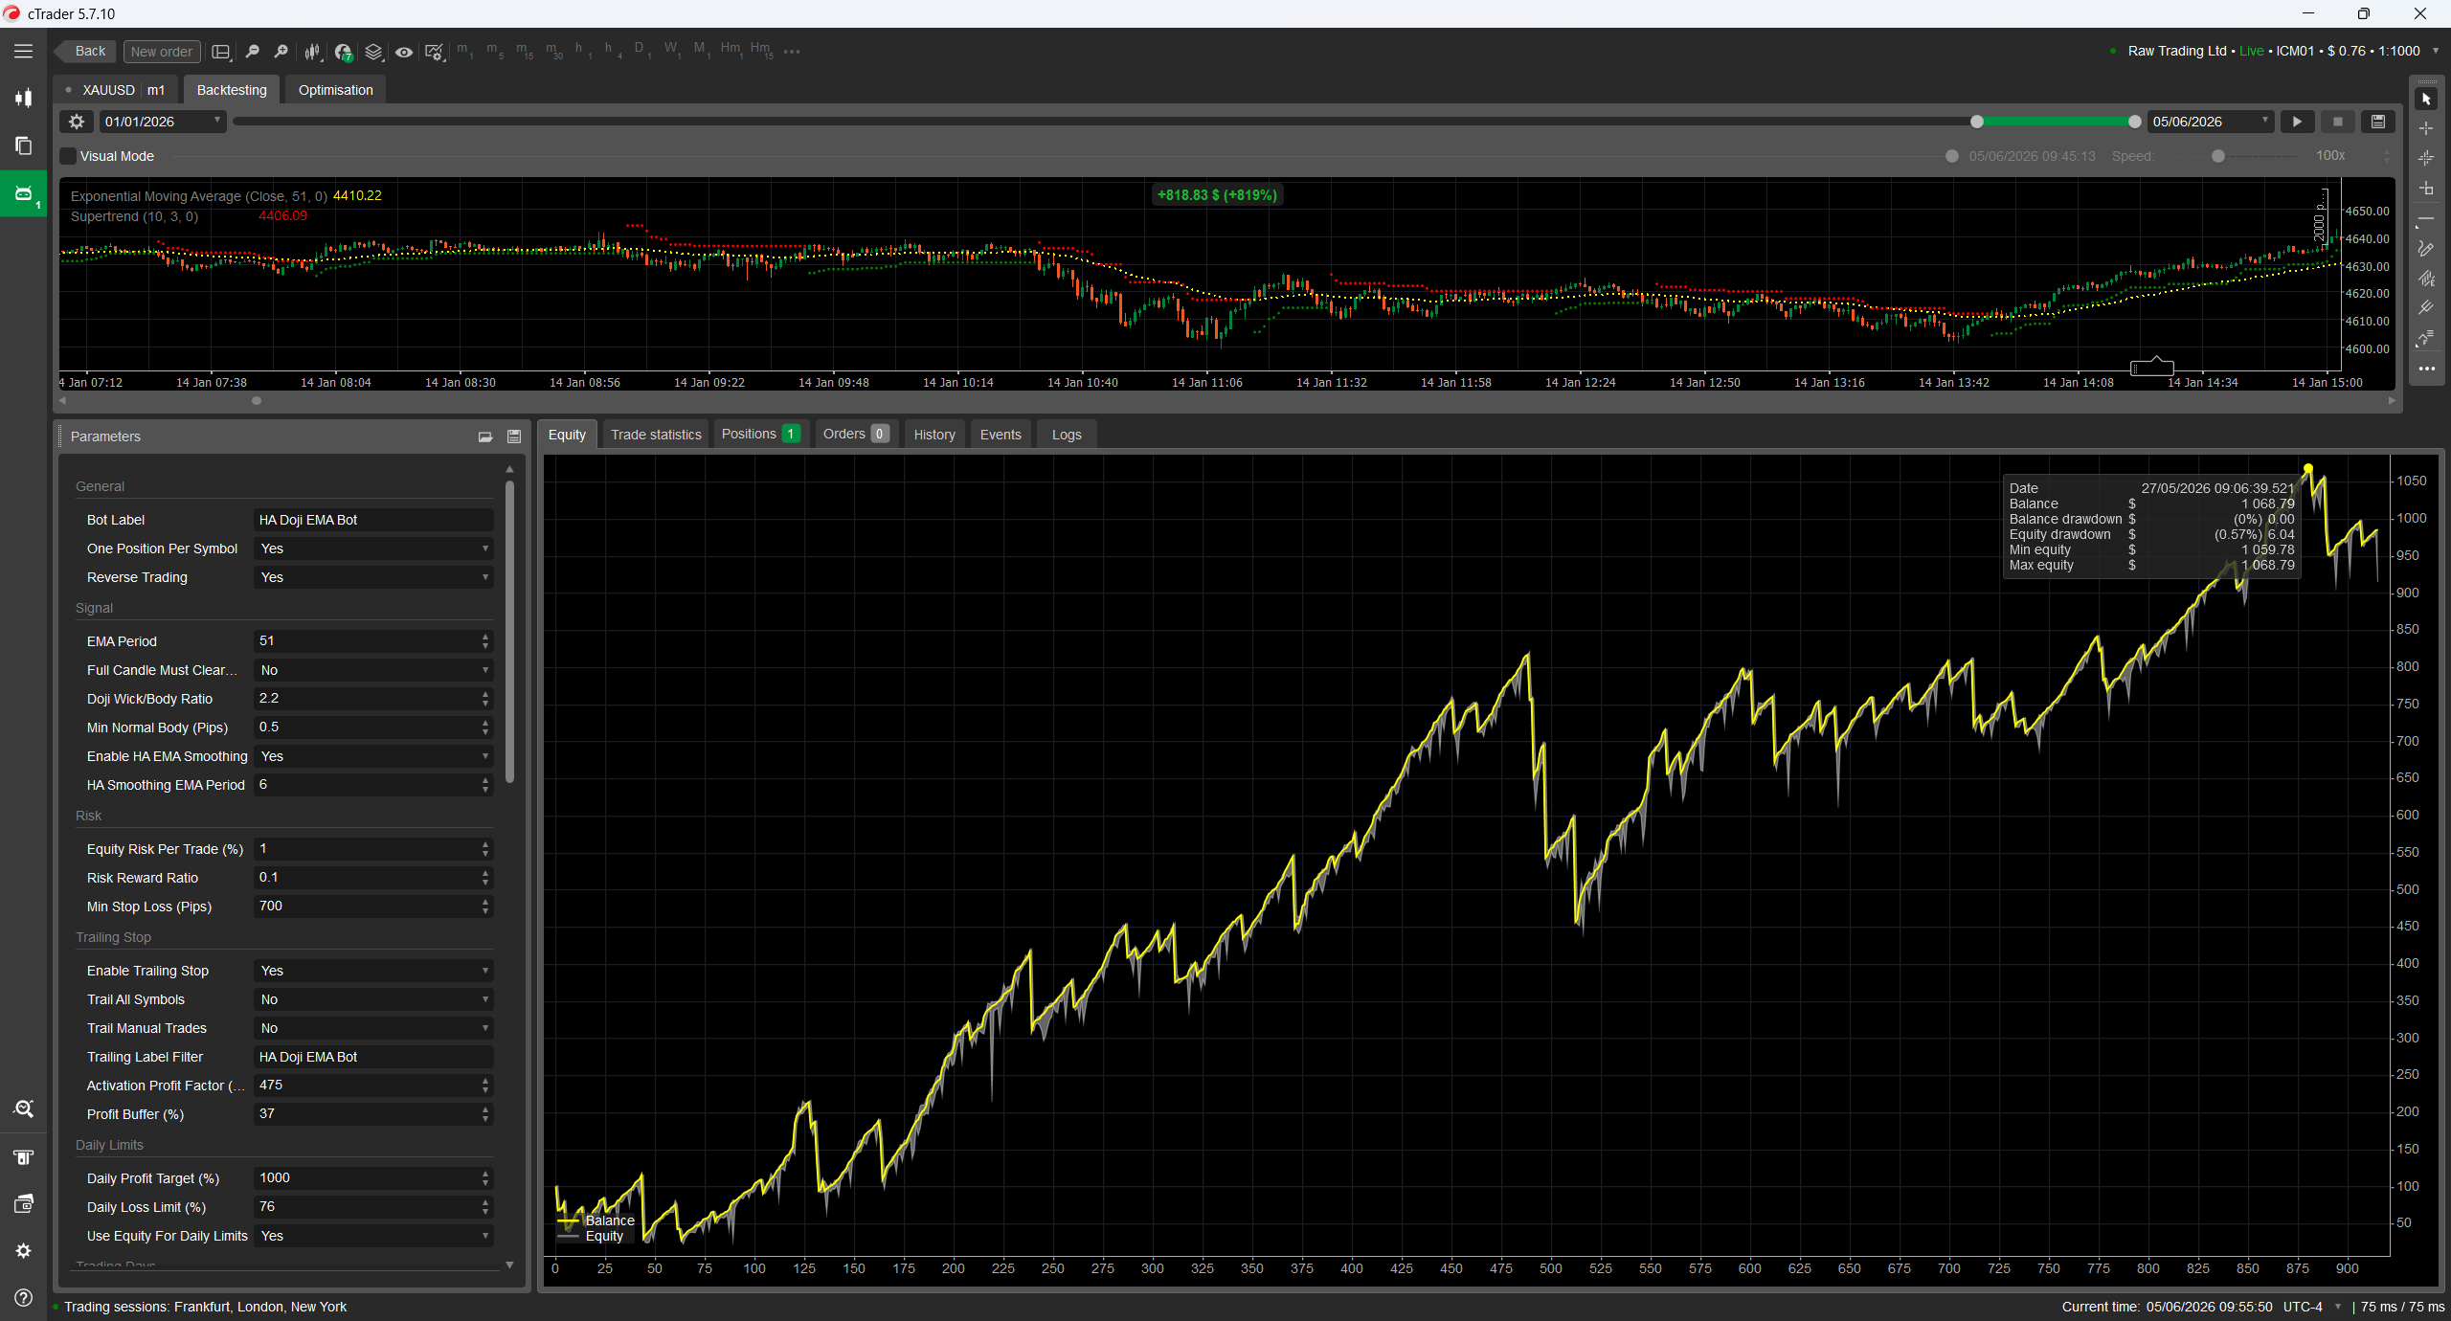Show more drawing tools ellipsis
Image resolution: width=2451 pixels, height=1321 pixels.
click(x=2426, y=369)
